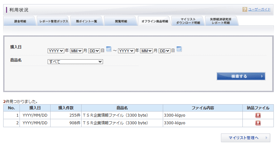
Task: Switch to the レポート管理ボックス tab
Action: point(53,21)
